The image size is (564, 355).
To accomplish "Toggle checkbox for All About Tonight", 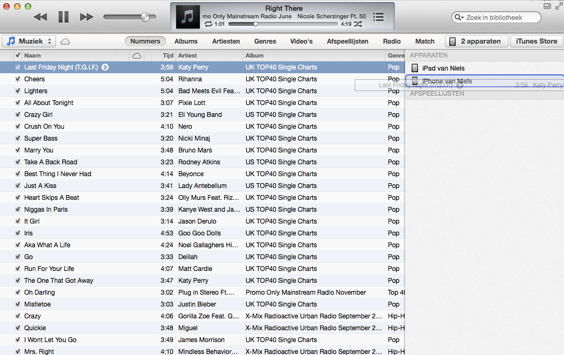I will pyautogui.click(x=18, y=103).
